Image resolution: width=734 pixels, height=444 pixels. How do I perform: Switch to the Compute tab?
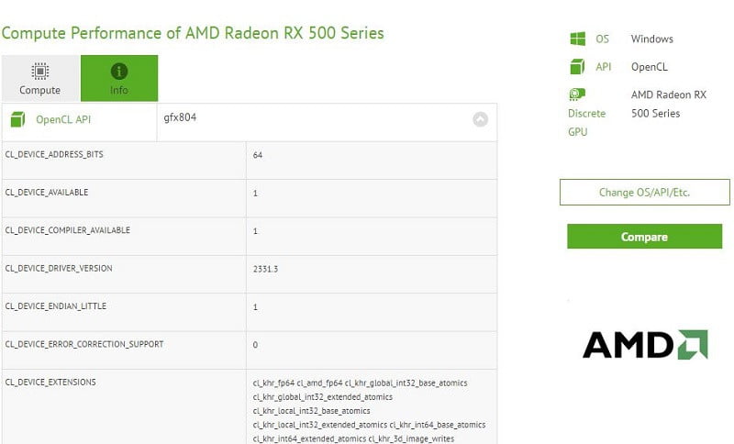pyautogui.click(x=39, y=79)
